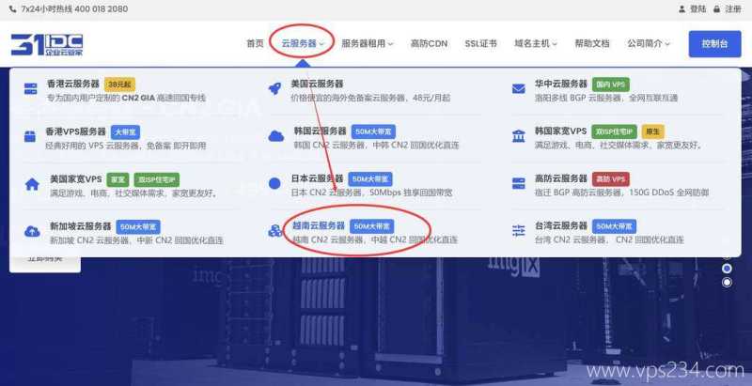The height and width of the screenshot is (386, 752).
Task: Open 帮助文档 page
Action: pos(592,43)
